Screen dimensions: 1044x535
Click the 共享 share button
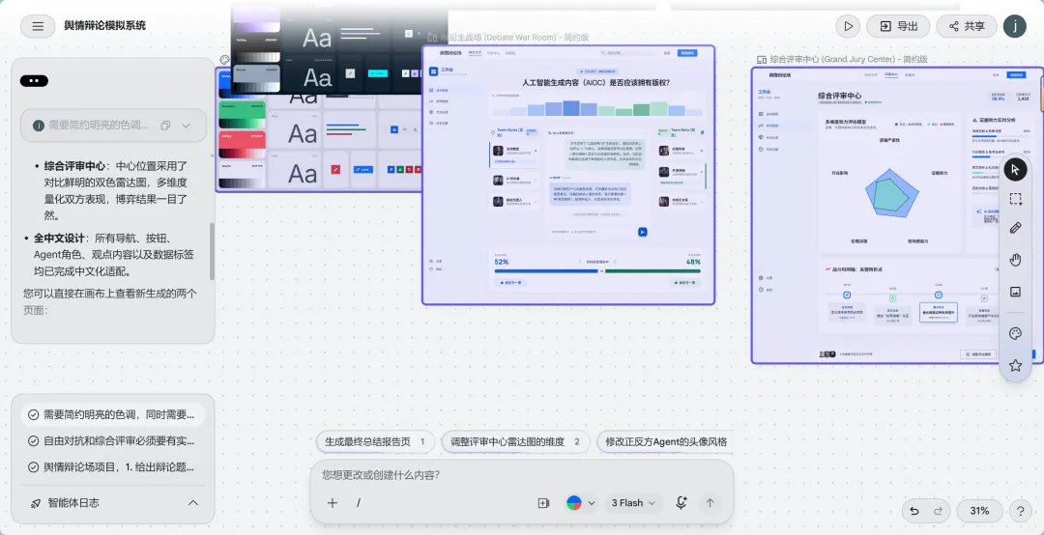tap(966, 26)
